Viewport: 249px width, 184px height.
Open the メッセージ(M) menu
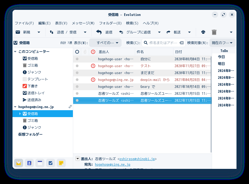[83, 23]
